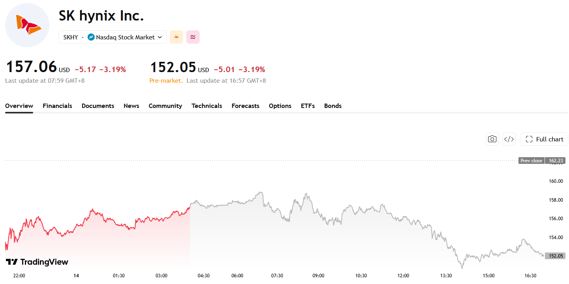Take a chart snapshot with camera icon

coord(492,139)
